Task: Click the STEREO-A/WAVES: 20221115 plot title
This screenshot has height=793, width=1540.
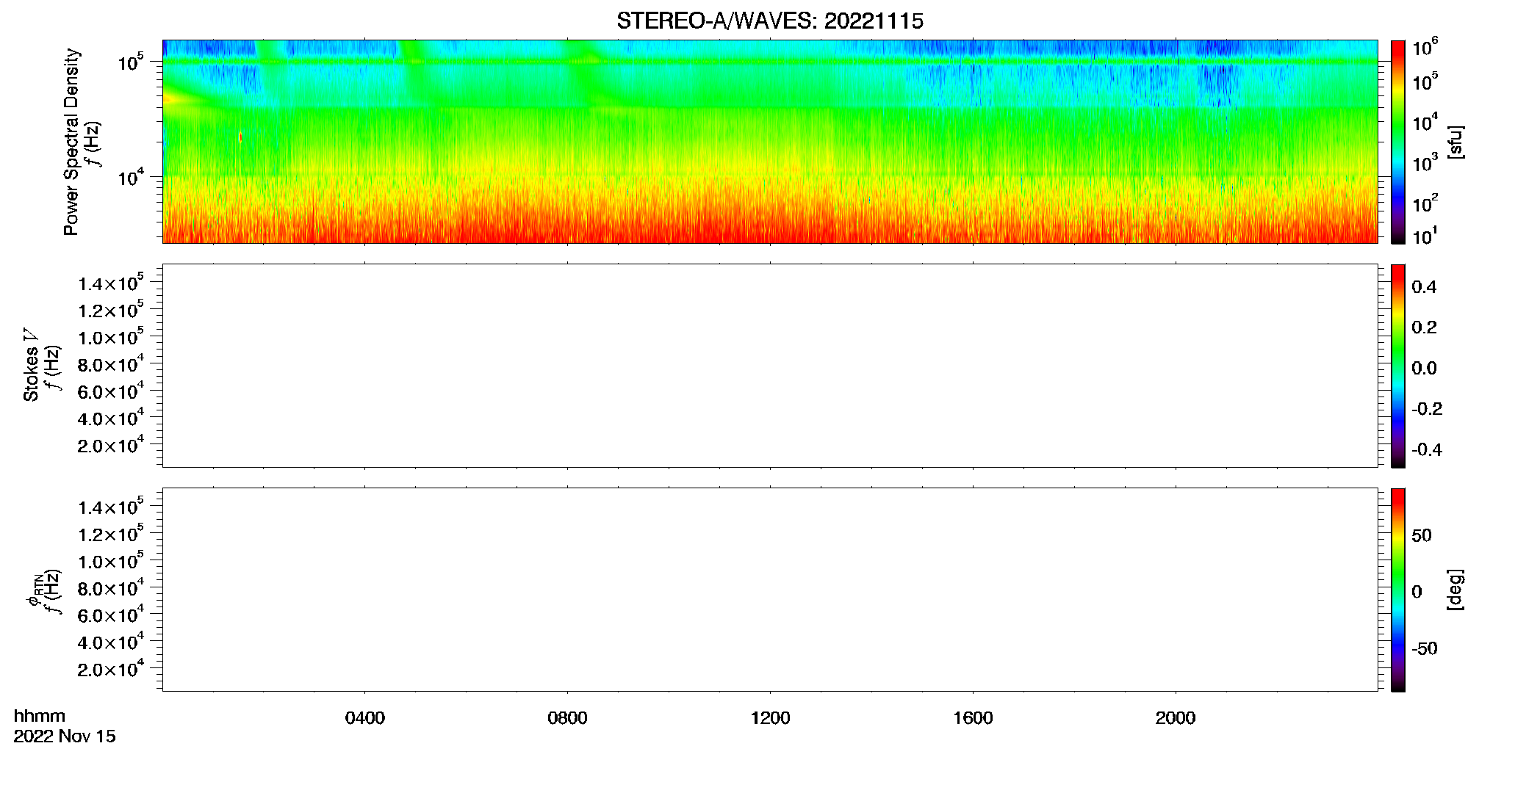Action: [770, 21]
